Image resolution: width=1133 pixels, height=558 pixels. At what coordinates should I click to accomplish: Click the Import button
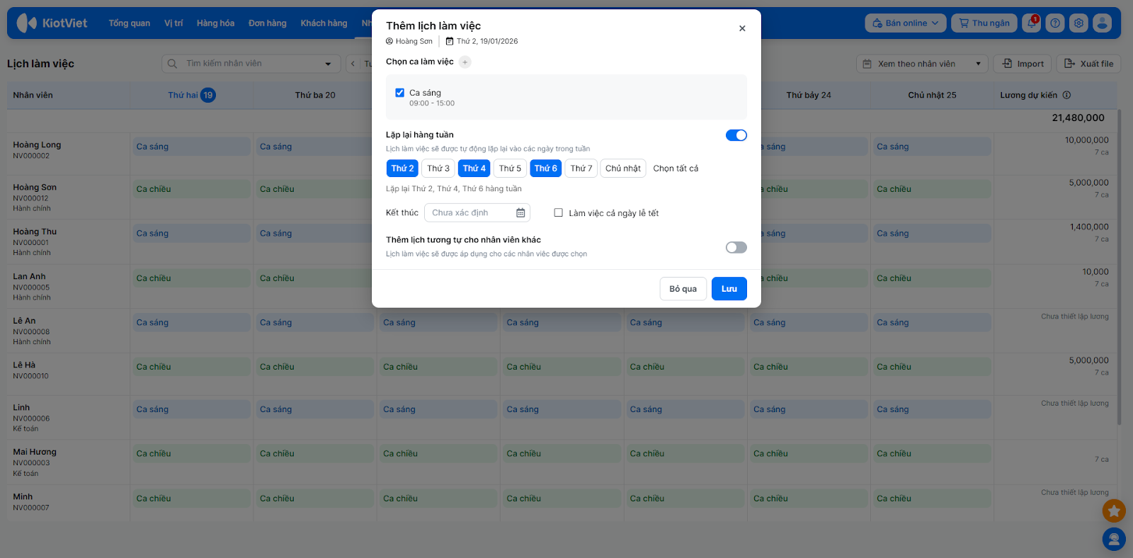click(1023, 64)
